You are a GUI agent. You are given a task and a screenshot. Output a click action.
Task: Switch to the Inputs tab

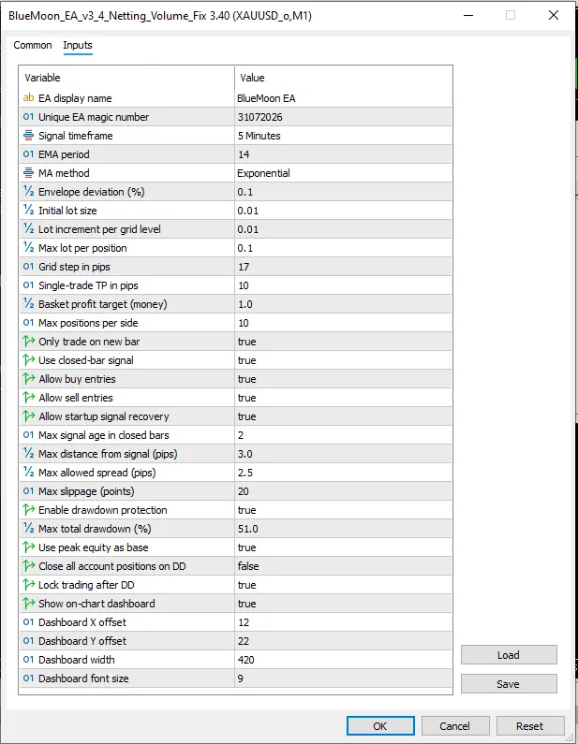[x=78, y=45]
